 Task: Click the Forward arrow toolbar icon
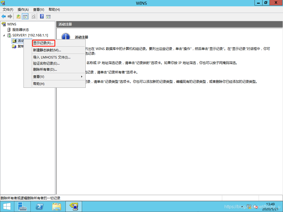point(10,17)
